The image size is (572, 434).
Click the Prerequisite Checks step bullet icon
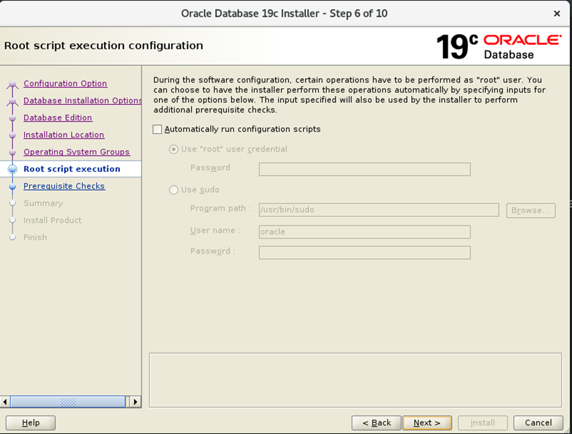[x=12, y=187]
